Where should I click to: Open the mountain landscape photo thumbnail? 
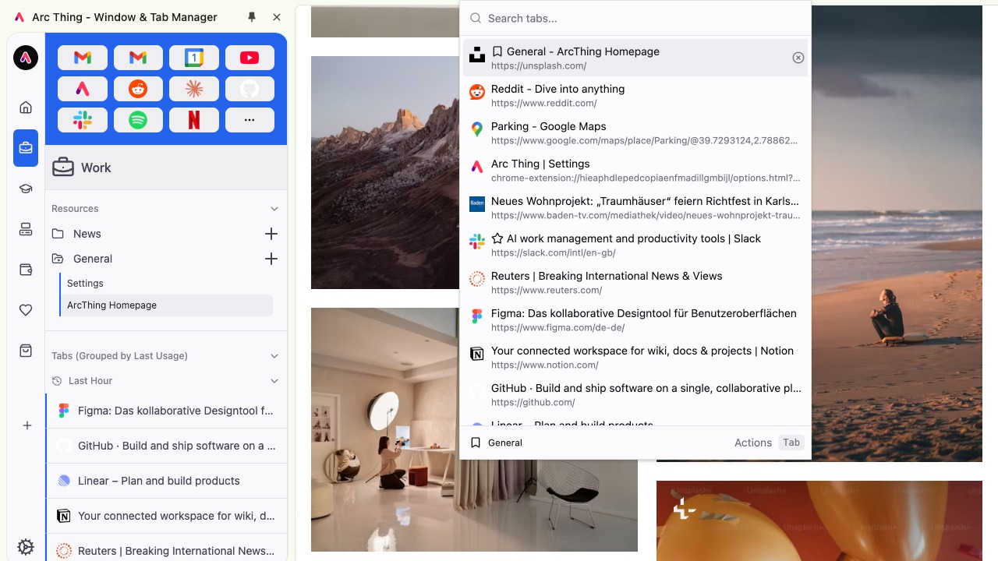click(385, 172)
